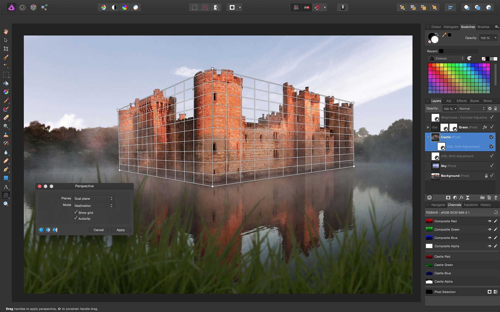Disable Autoclip in Perspective dialog
500x312 pixels.
(76, 218)
